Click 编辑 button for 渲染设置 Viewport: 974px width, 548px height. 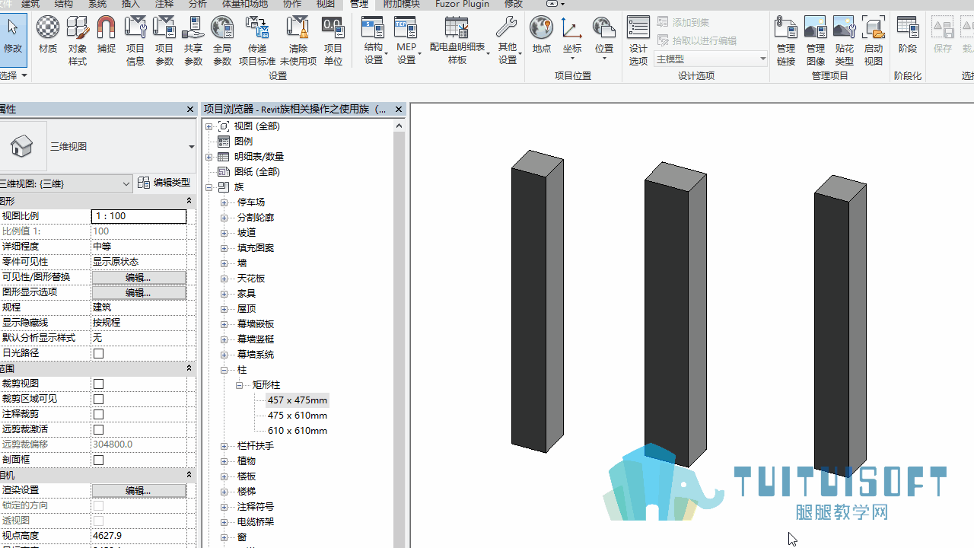pyautogui.click(x=138, y=490)
